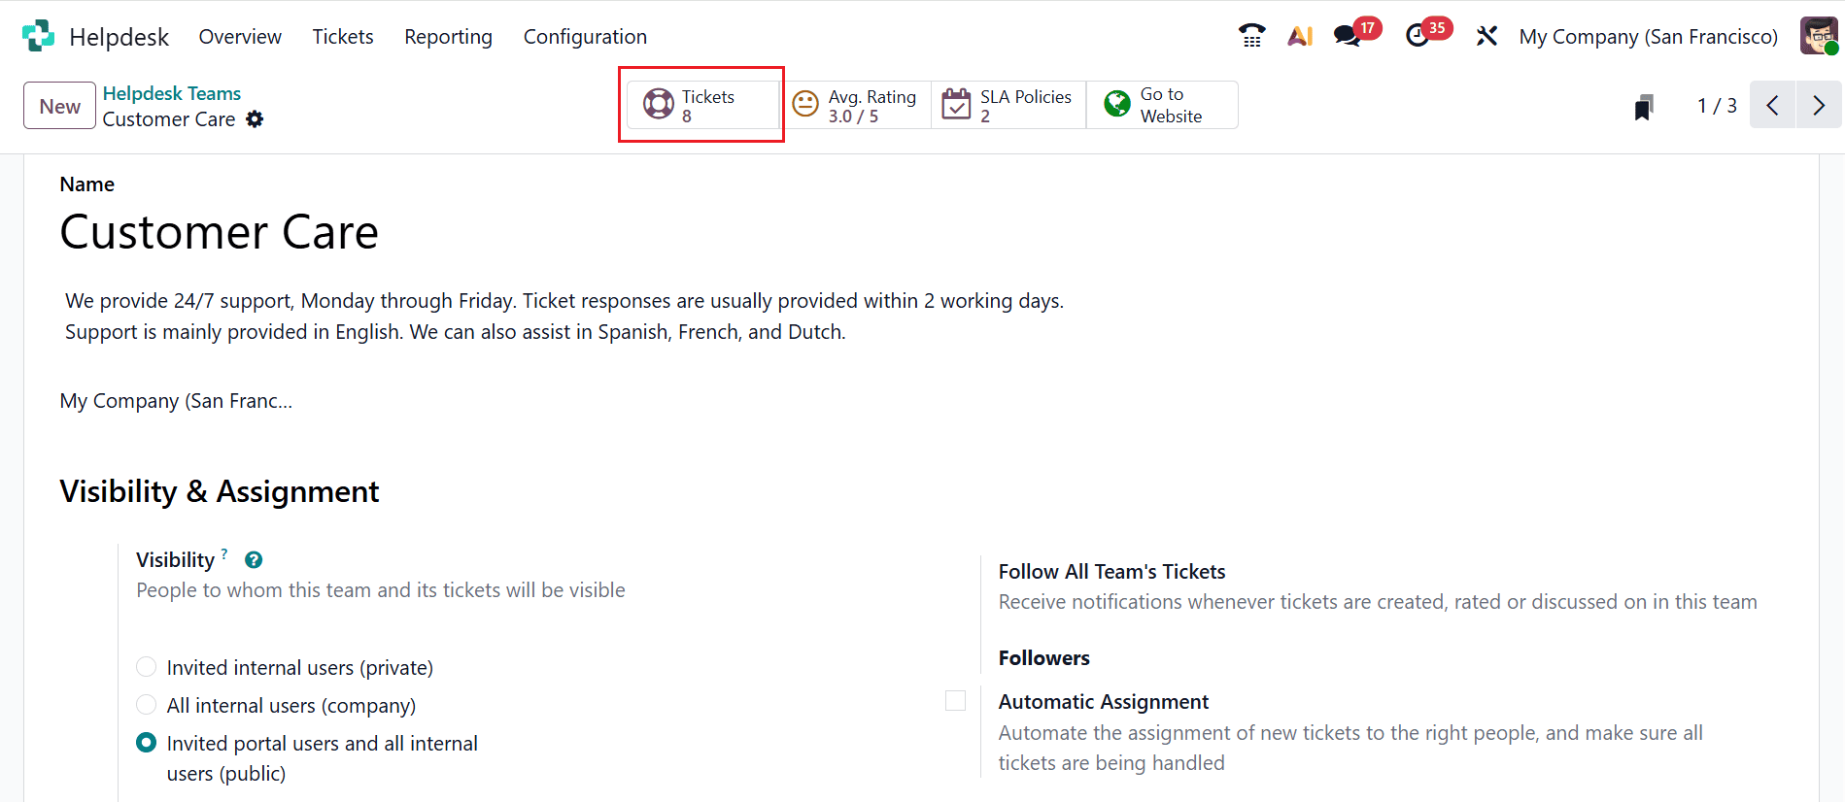1845x802 pixels.
Task: Click the Customer Care name field
Action: click(220, 233)
